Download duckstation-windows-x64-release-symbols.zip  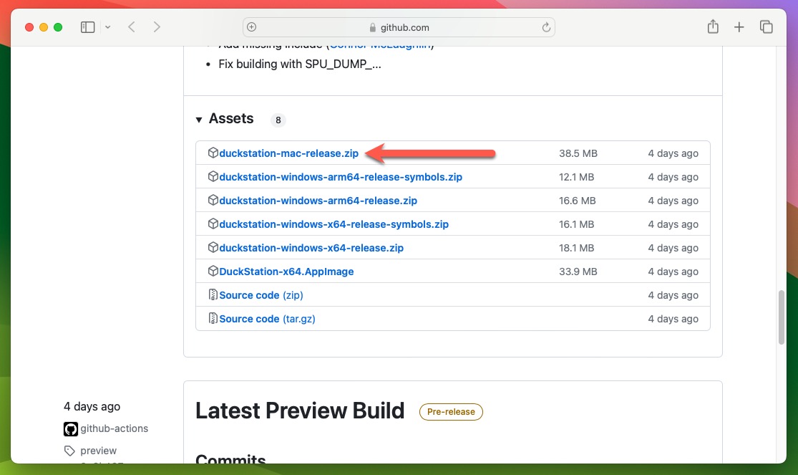[334, 224]
